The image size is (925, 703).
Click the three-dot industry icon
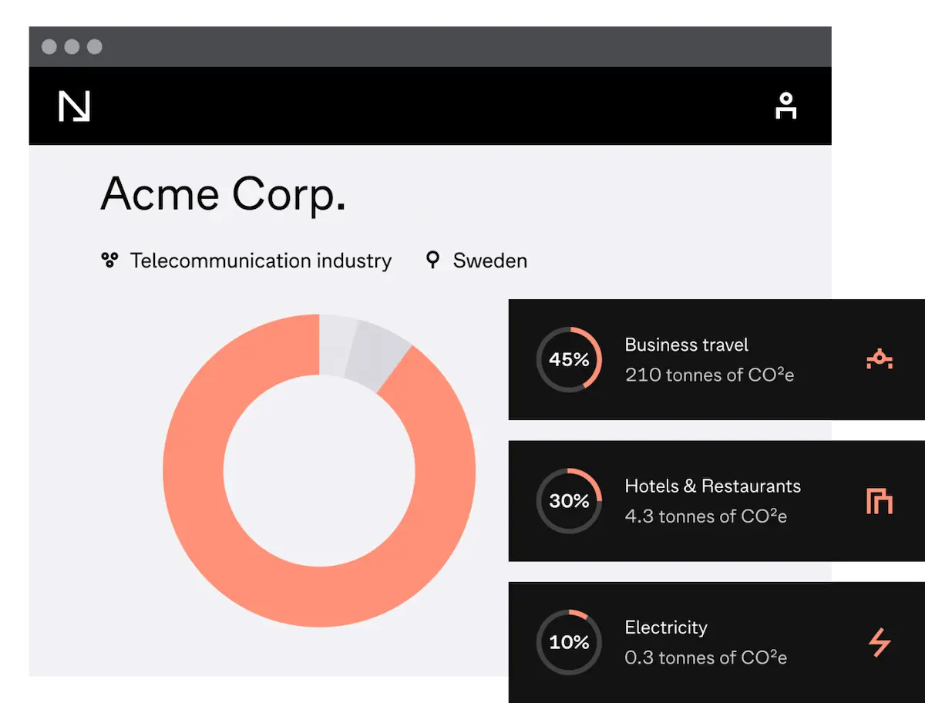coord(109,261)
